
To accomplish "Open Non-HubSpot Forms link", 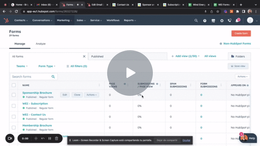I will pos(237,44).
